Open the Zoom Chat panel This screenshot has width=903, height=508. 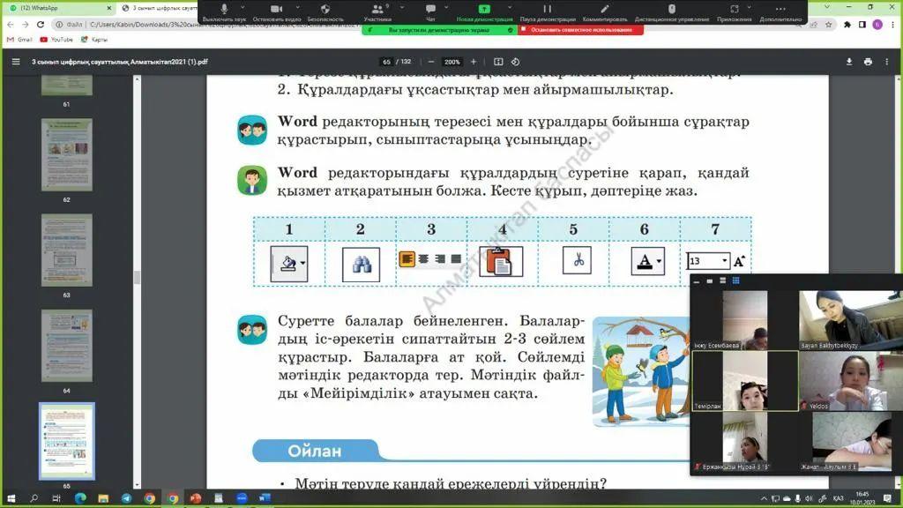(x=430, y=12)
